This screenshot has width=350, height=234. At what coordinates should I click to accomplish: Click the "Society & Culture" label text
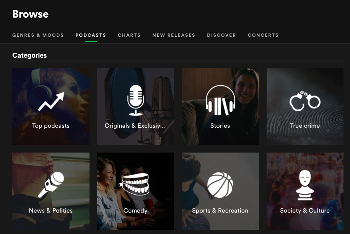[305, 211]
